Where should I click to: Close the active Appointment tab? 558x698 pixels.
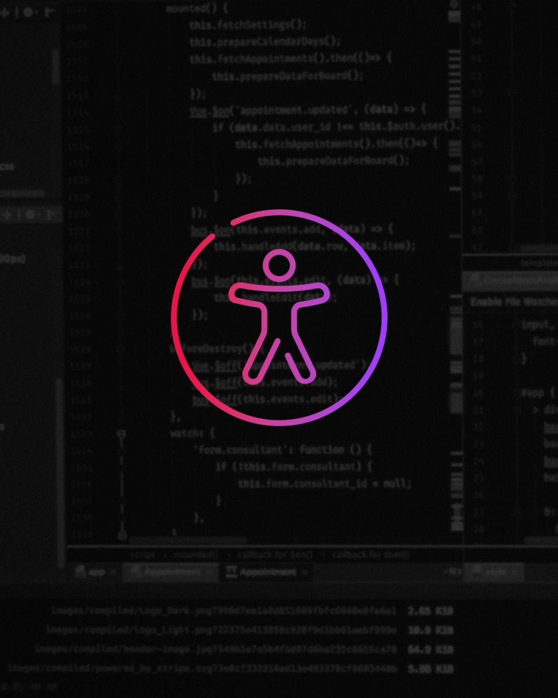click(x=305, y=572)
